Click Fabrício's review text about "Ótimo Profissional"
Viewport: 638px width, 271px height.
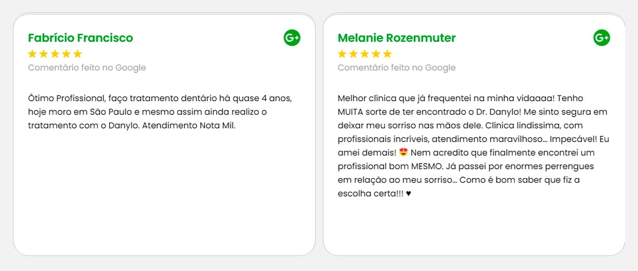[x=164, y=112]
